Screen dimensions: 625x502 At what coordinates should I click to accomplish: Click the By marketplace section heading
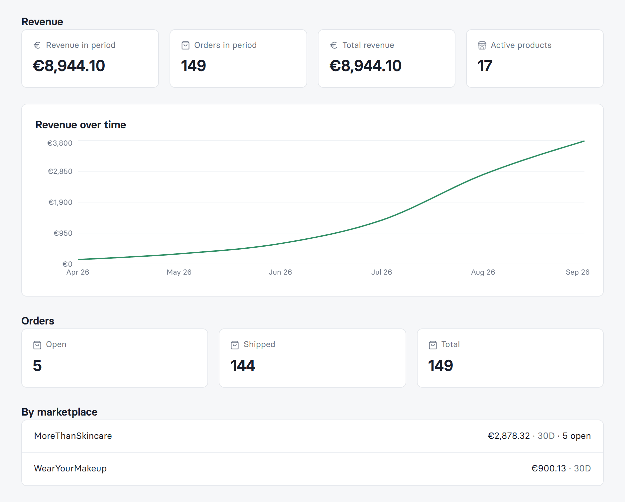60,412
